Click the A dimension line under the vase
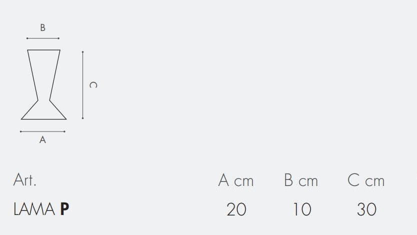Viewport: 417px width, 235px height. coord(42,131)
